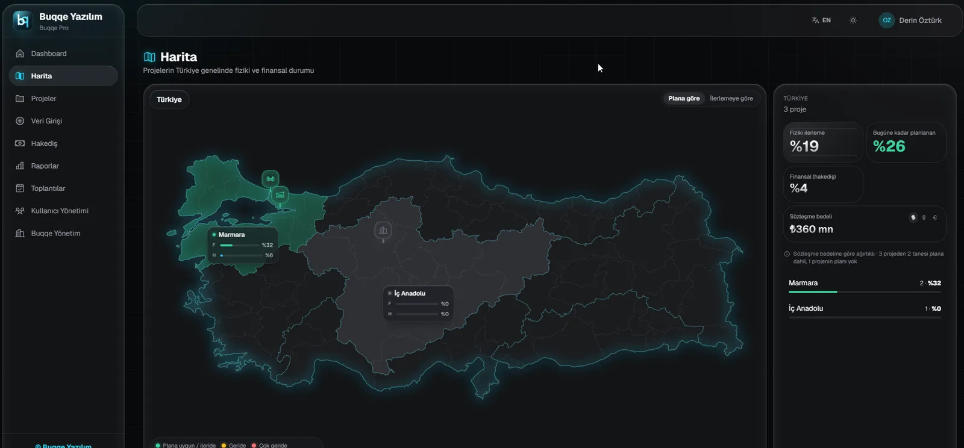This screenshot has width=964, height=448.
Task: Select Turkish Lira currency option
Action: pos(913,217)
